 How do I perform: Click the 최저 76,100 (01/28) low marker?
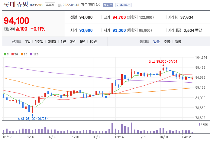pos(33,119)
